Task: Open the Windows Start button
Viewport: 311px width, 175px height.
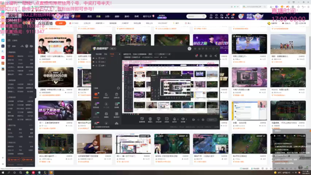Action: 3,173
